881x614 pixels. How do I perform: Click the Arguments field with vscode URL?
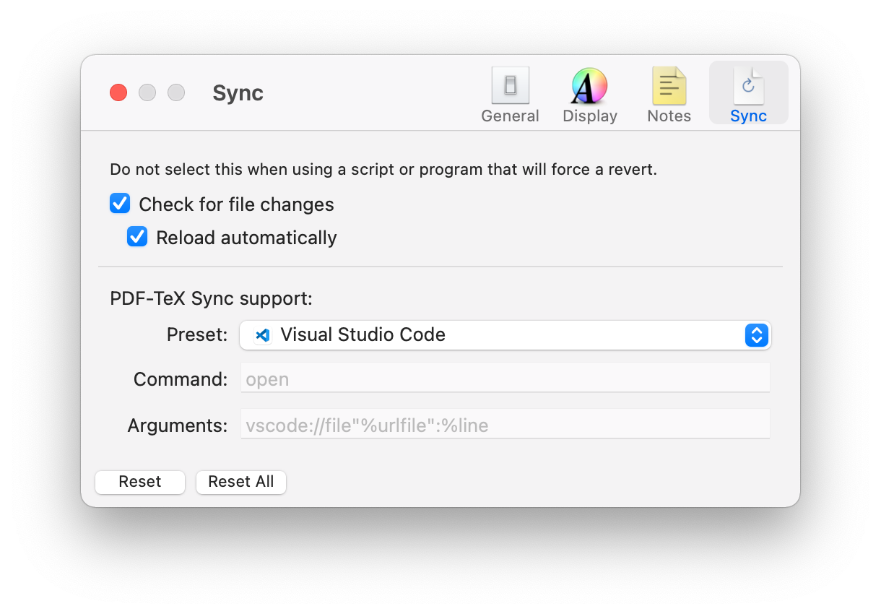point(505,425)
